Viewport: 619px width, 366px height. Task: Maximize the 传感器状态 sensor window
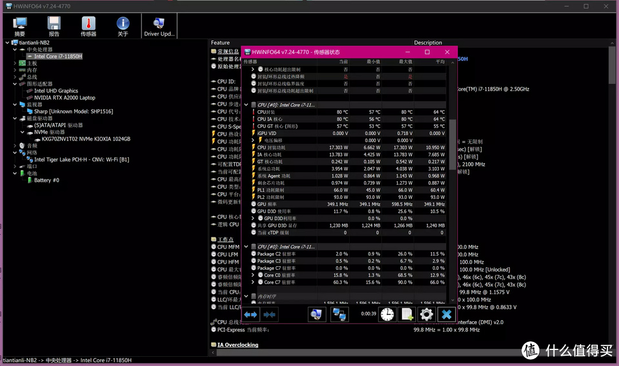(427, 52)
